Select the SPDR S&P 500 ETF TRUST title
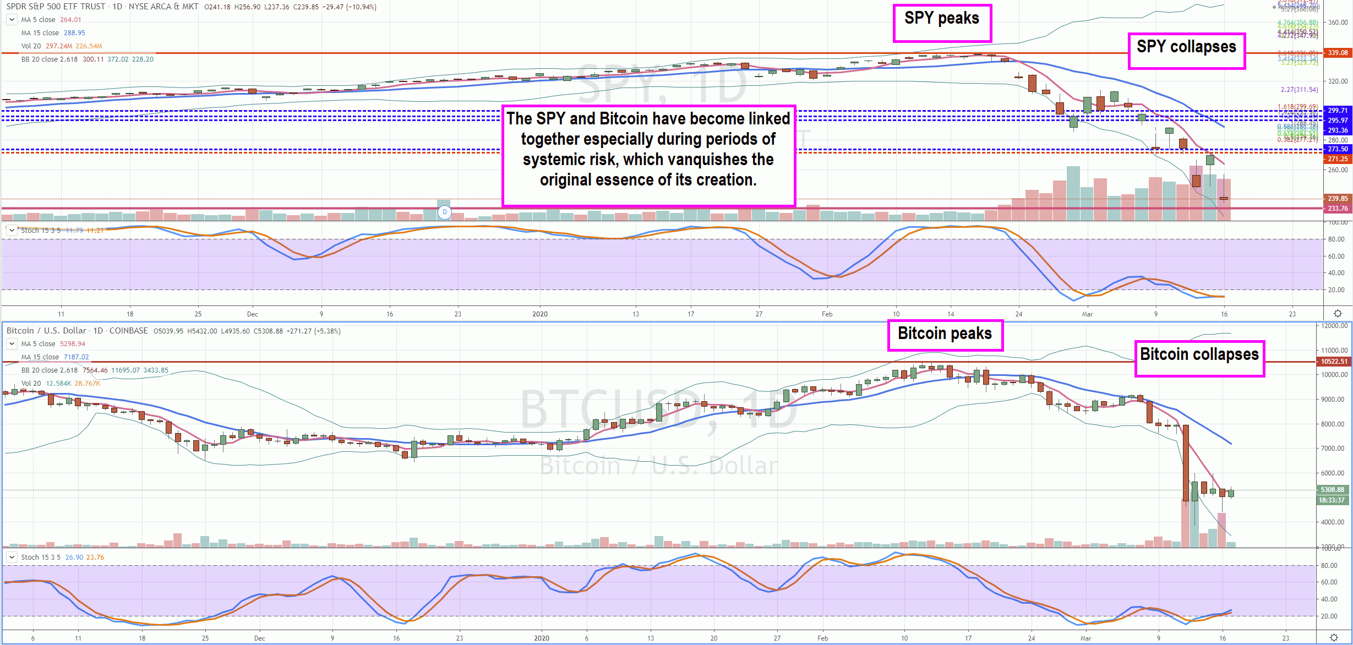The image size is (1353, 645). click(56, 7)
